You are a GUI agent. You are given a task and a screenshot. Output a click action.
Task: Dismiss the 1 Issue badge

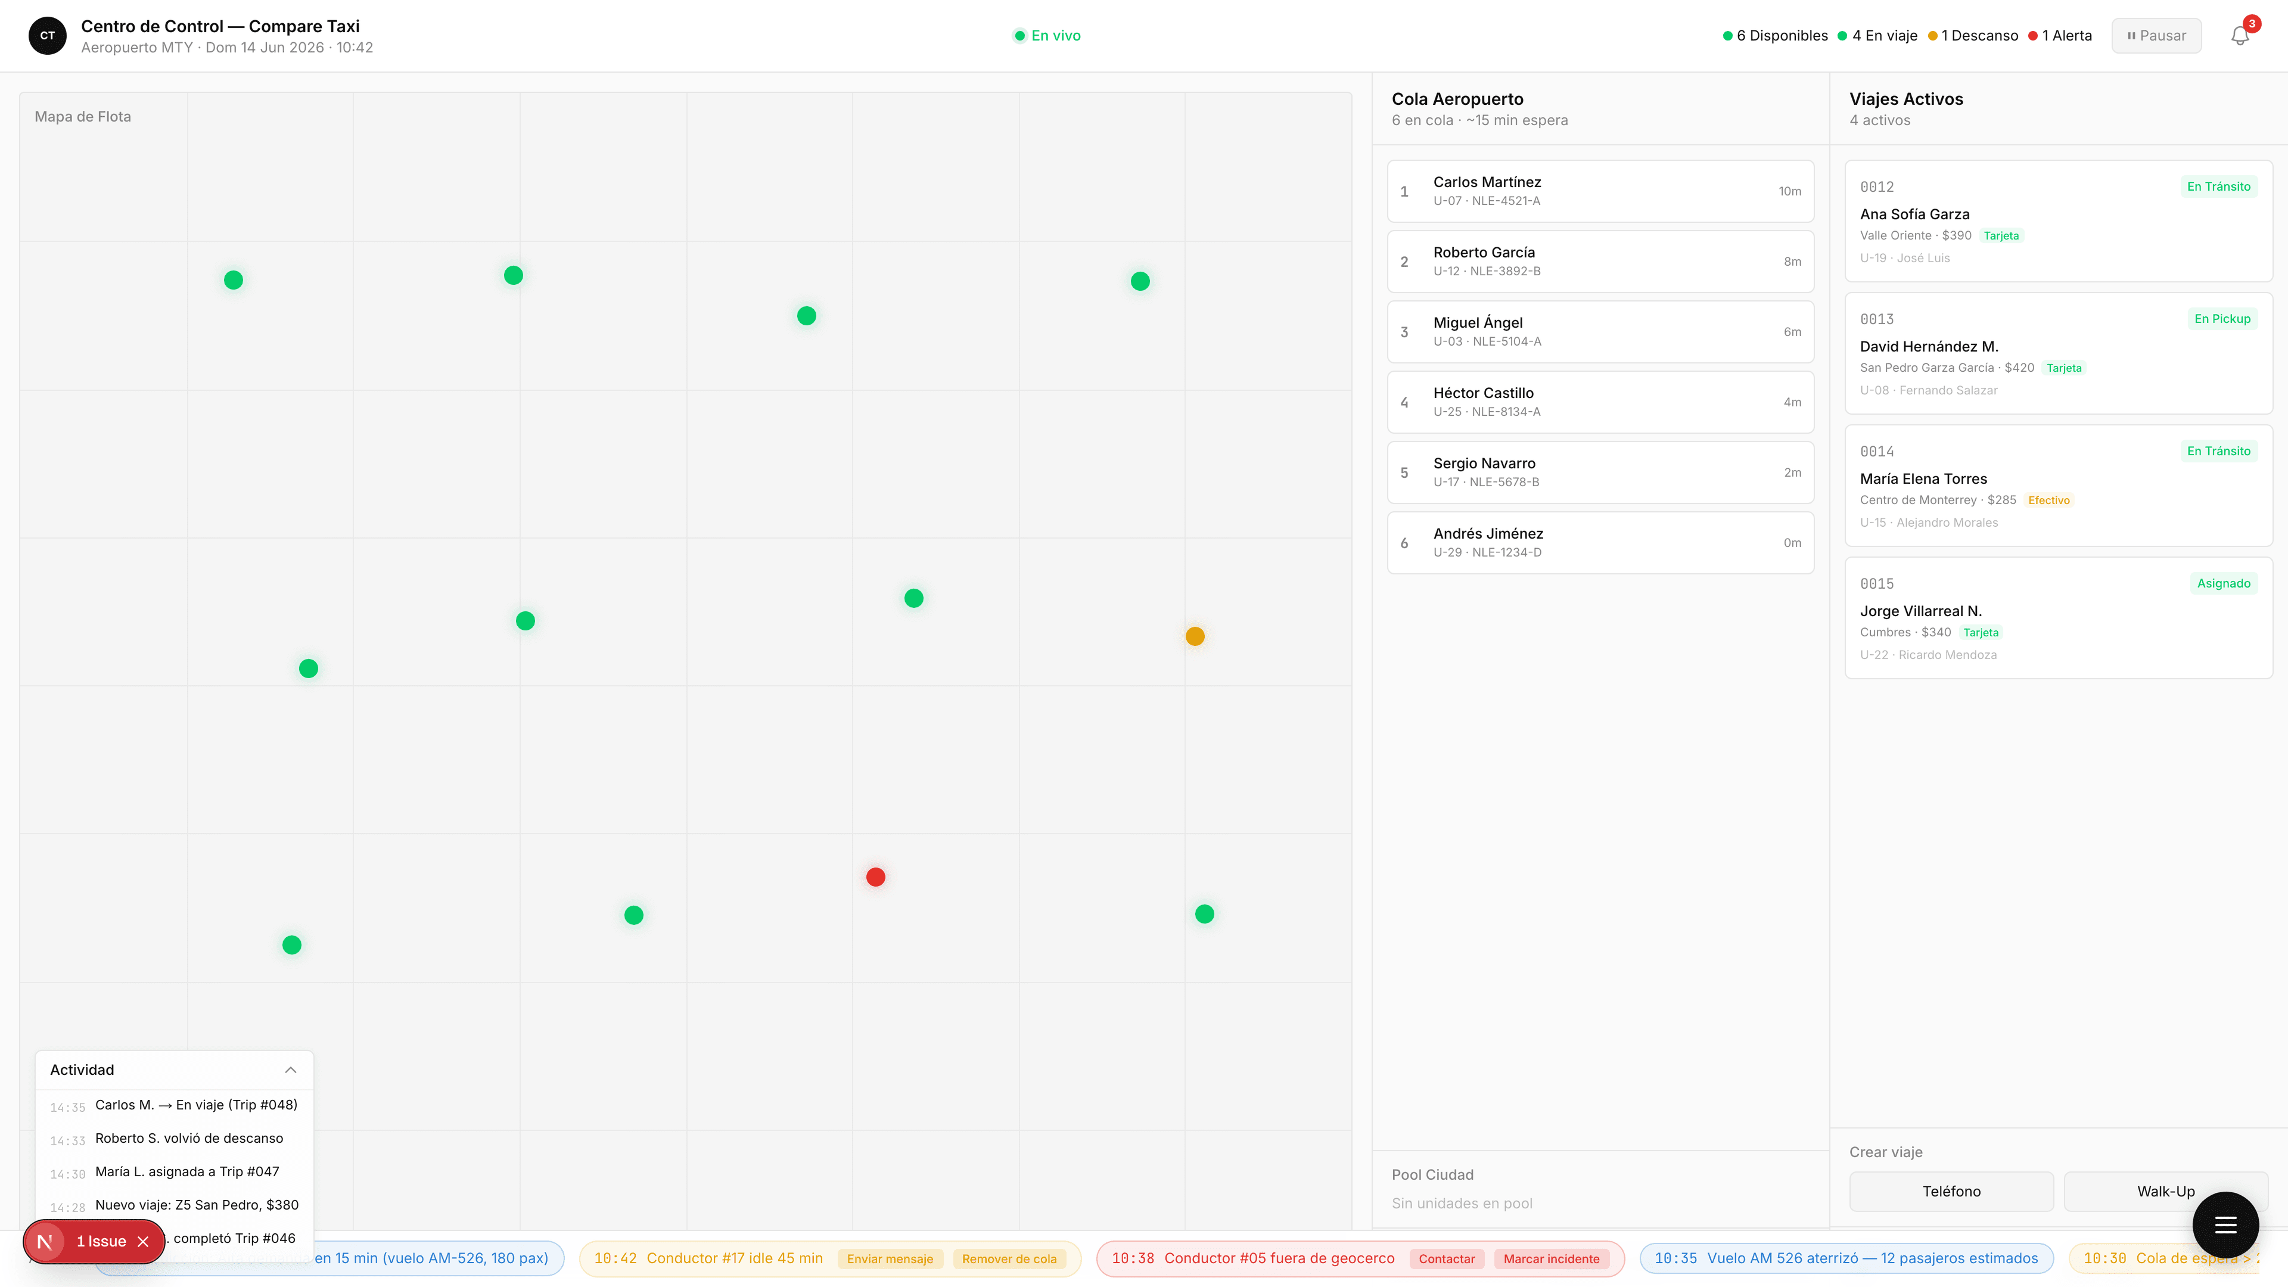click(143, 1242)
